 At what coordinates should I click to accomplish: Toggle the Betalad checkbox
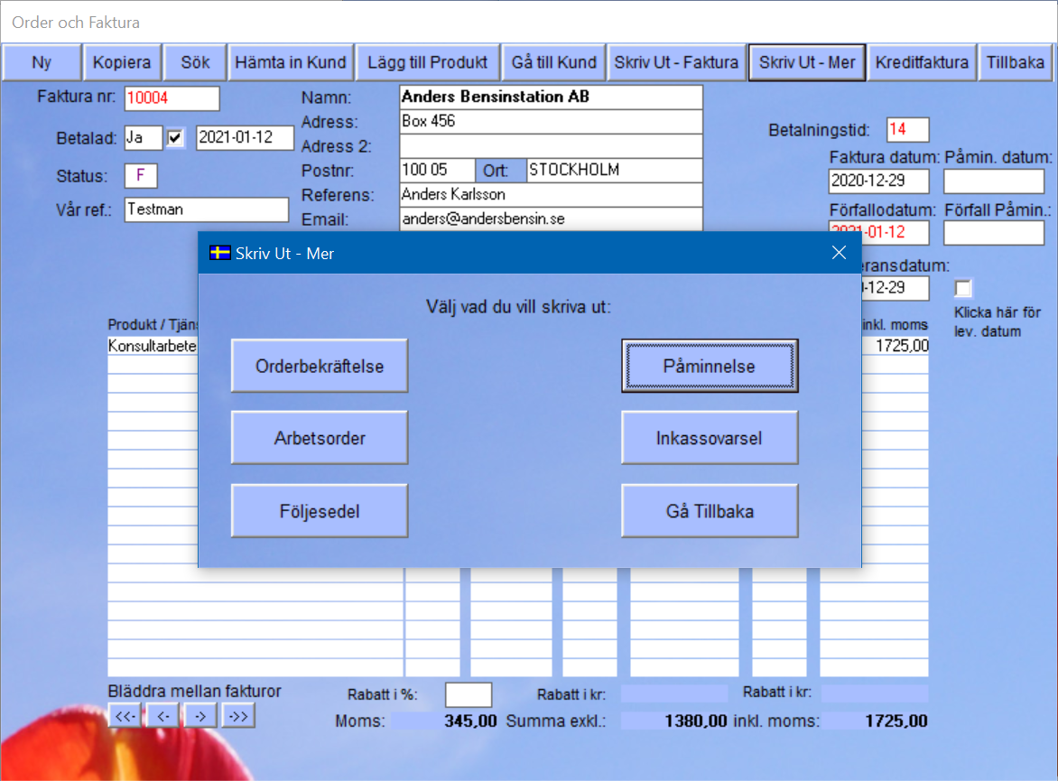176,138
